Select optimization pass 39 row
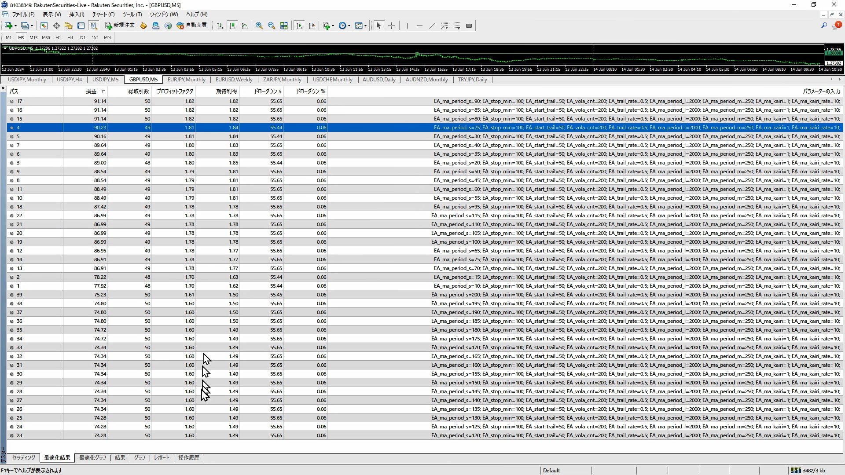This screenshot has width=845, height=475. (19, 295)
